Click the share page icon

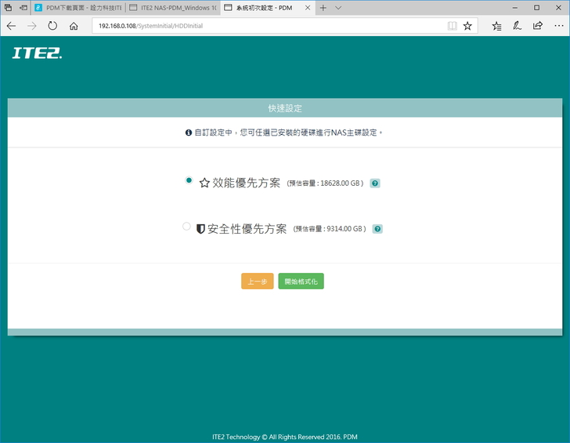(538, 26)
